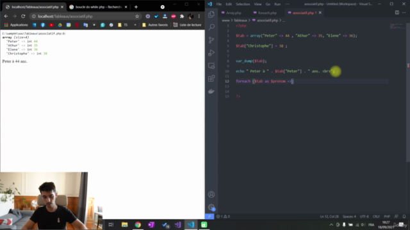Open the Remote Explorer view
The height and width of the screenshot is (230, 410).
[x=211, y=65]
